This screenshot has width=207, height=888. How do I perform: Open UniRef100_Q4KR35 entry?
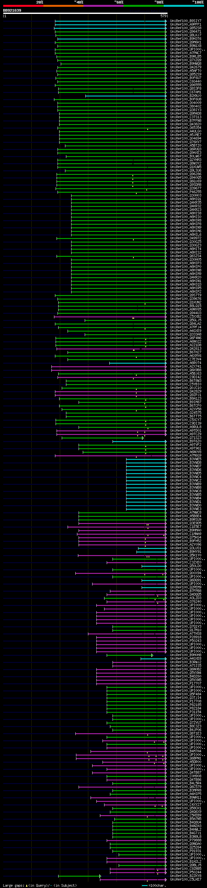click(x=186, y=203)
